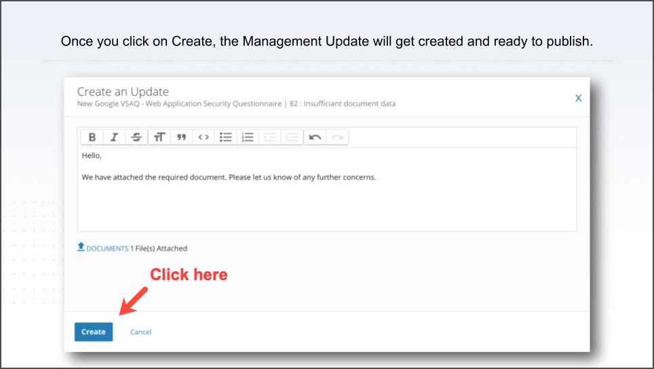Screen dimensions: 654x369
Task: Click inside the message text area
Action: (327, 189)
